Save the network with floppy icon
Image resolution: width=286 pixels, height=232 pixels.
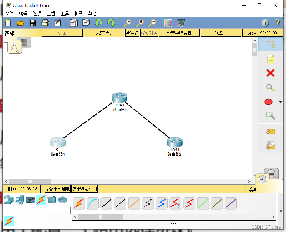tap(33, 23)
